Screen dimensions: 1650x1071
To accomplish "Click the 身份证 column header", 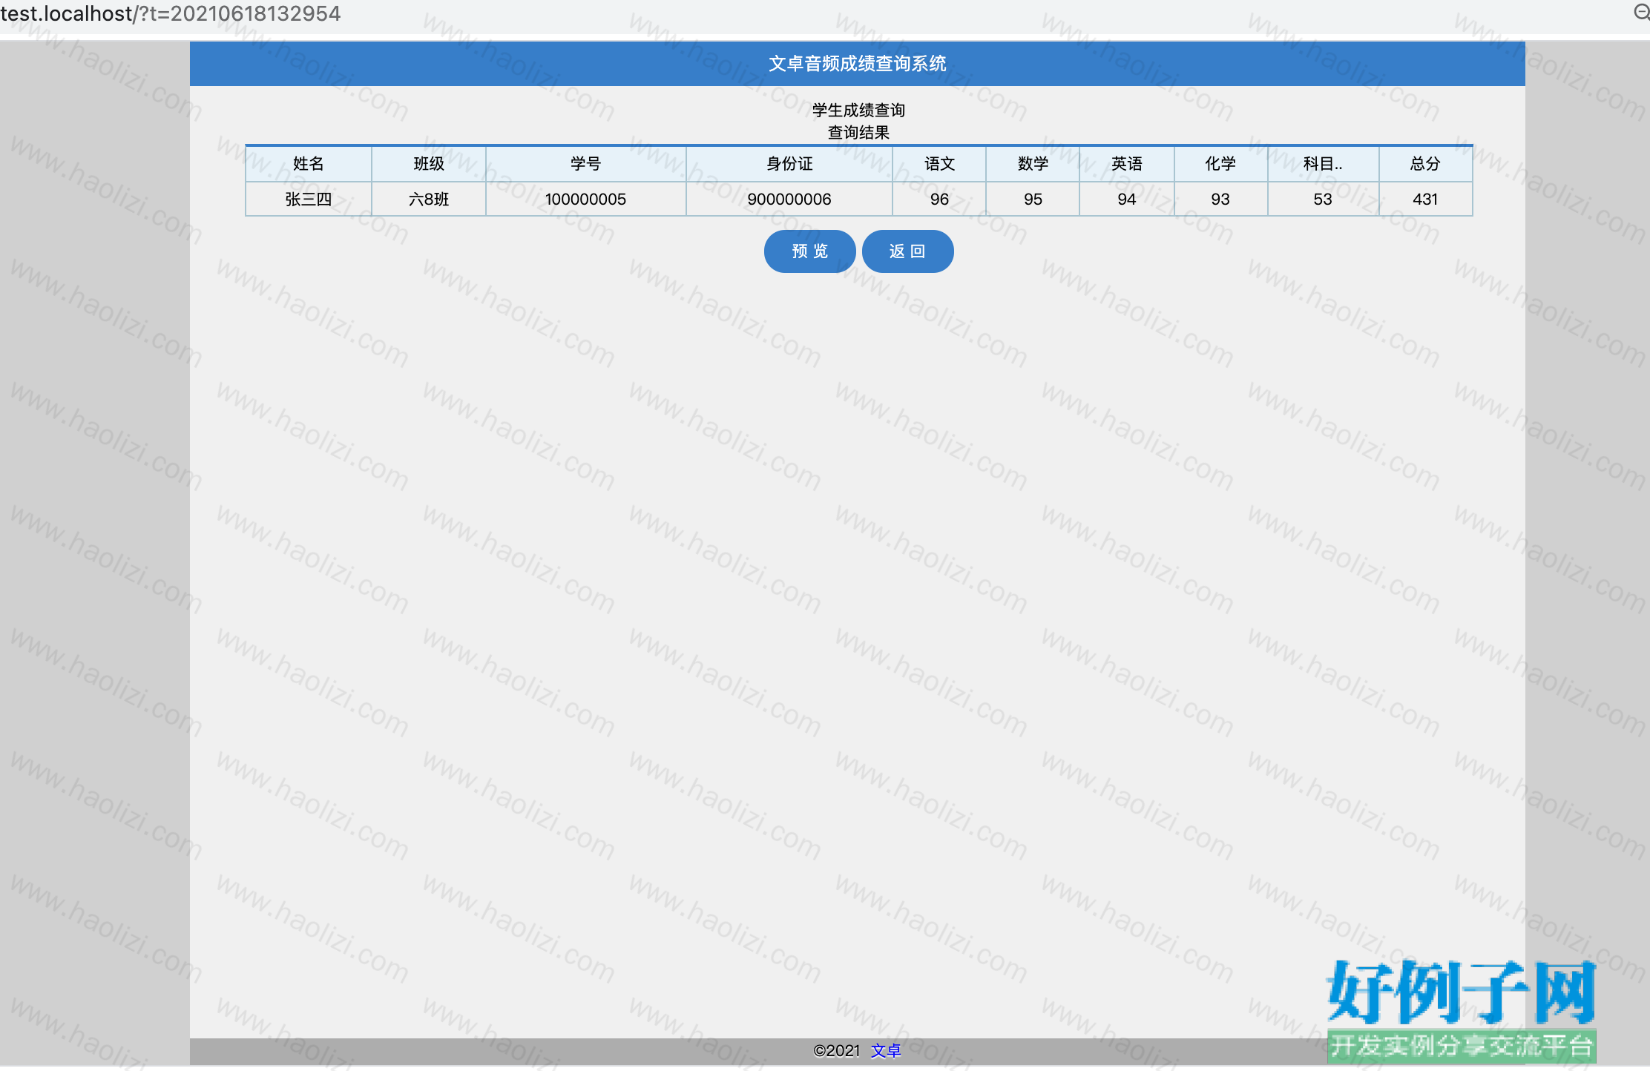I will 789,164.
